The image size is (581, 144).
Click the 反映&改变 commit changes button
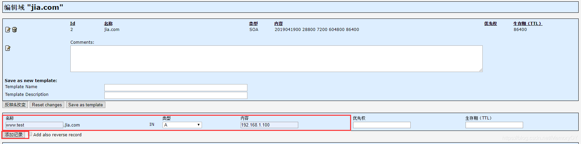[x=15, y=105]
